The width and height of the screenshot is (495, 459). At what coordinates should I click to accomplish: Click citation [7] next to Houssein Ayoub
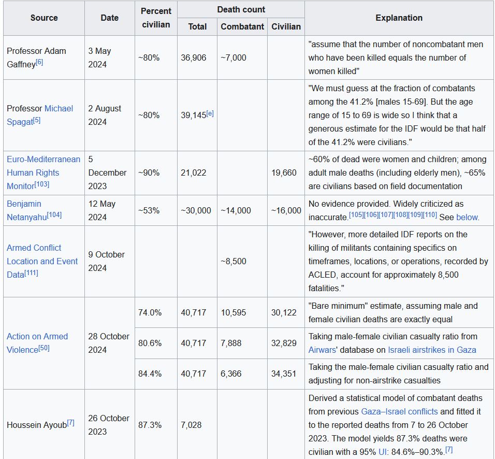tap(71, 422)
